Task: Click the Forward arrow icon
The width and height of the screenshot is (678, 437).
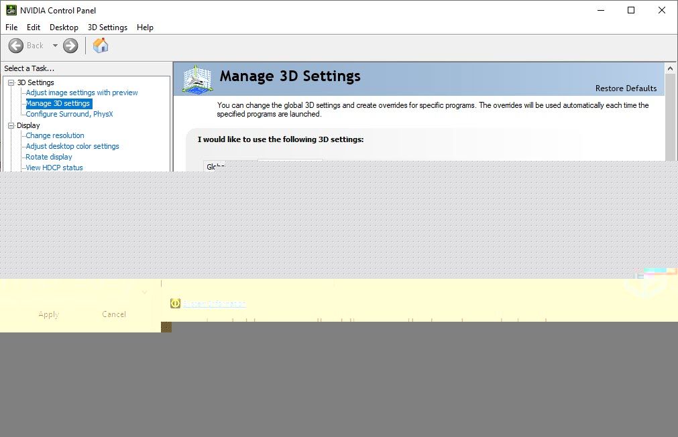Action: click(70, 46)
